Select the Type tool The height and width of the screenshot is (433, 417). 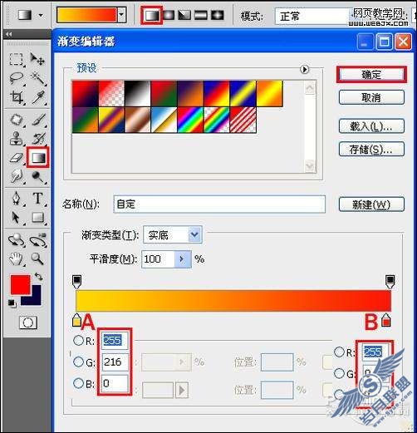pos(37,199)
